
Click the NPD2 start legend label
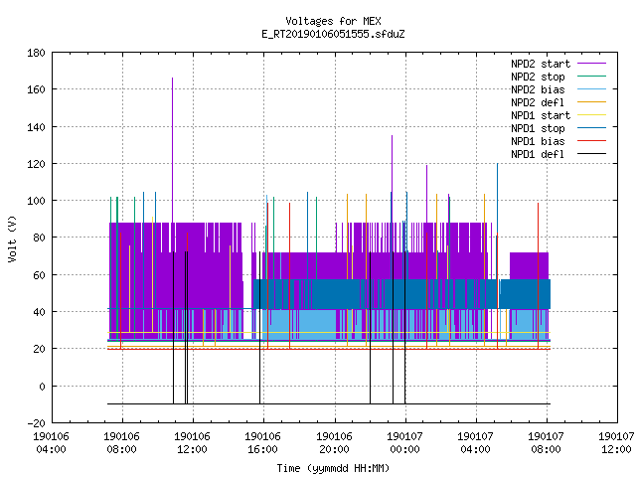coord(541,64)
